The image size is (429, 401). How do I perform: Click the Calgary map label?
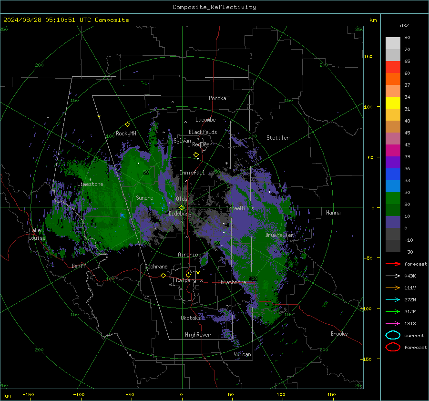(x=186, y=280)
